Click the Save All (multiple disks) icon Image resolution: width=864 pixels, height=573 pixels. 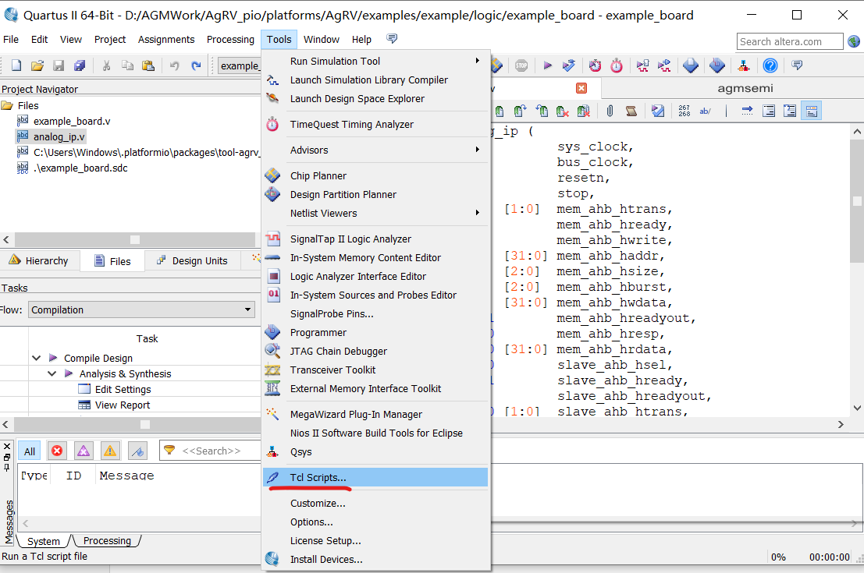coord(80,65)
